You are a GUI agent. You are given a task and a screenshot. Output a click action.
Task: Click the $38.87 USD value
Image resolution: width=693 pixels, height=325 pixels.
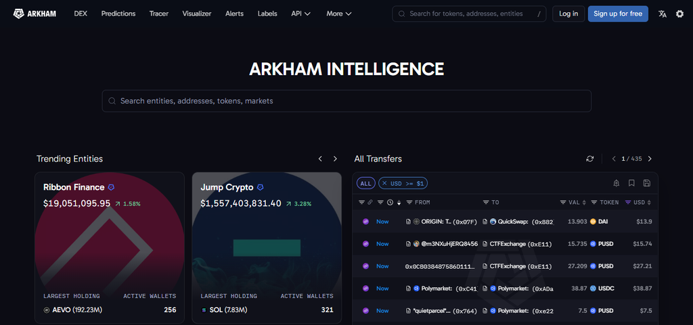pyautogui.click(x=642, y=289)
